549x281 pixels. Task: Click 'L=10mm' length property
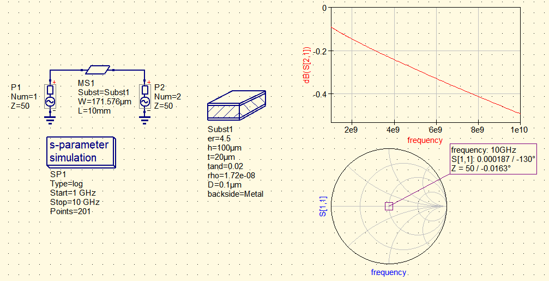tap(94, 111)
